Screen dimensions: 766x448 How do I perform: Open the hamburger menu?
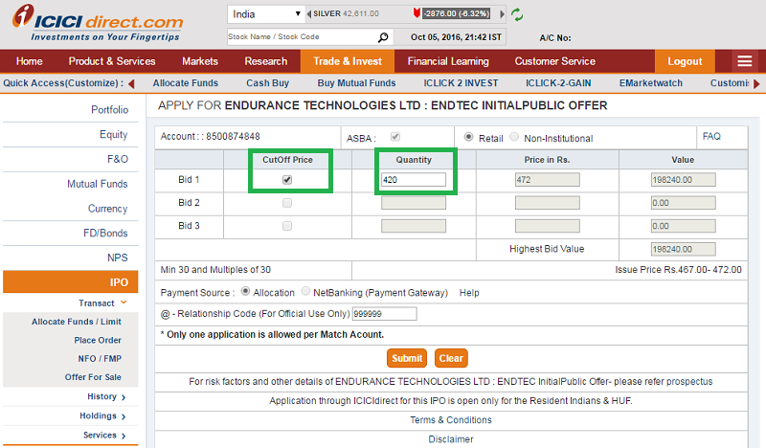coord(745,61)
